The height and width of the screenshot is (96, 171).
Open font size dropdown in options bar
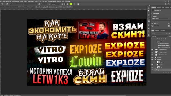(44, 4)
